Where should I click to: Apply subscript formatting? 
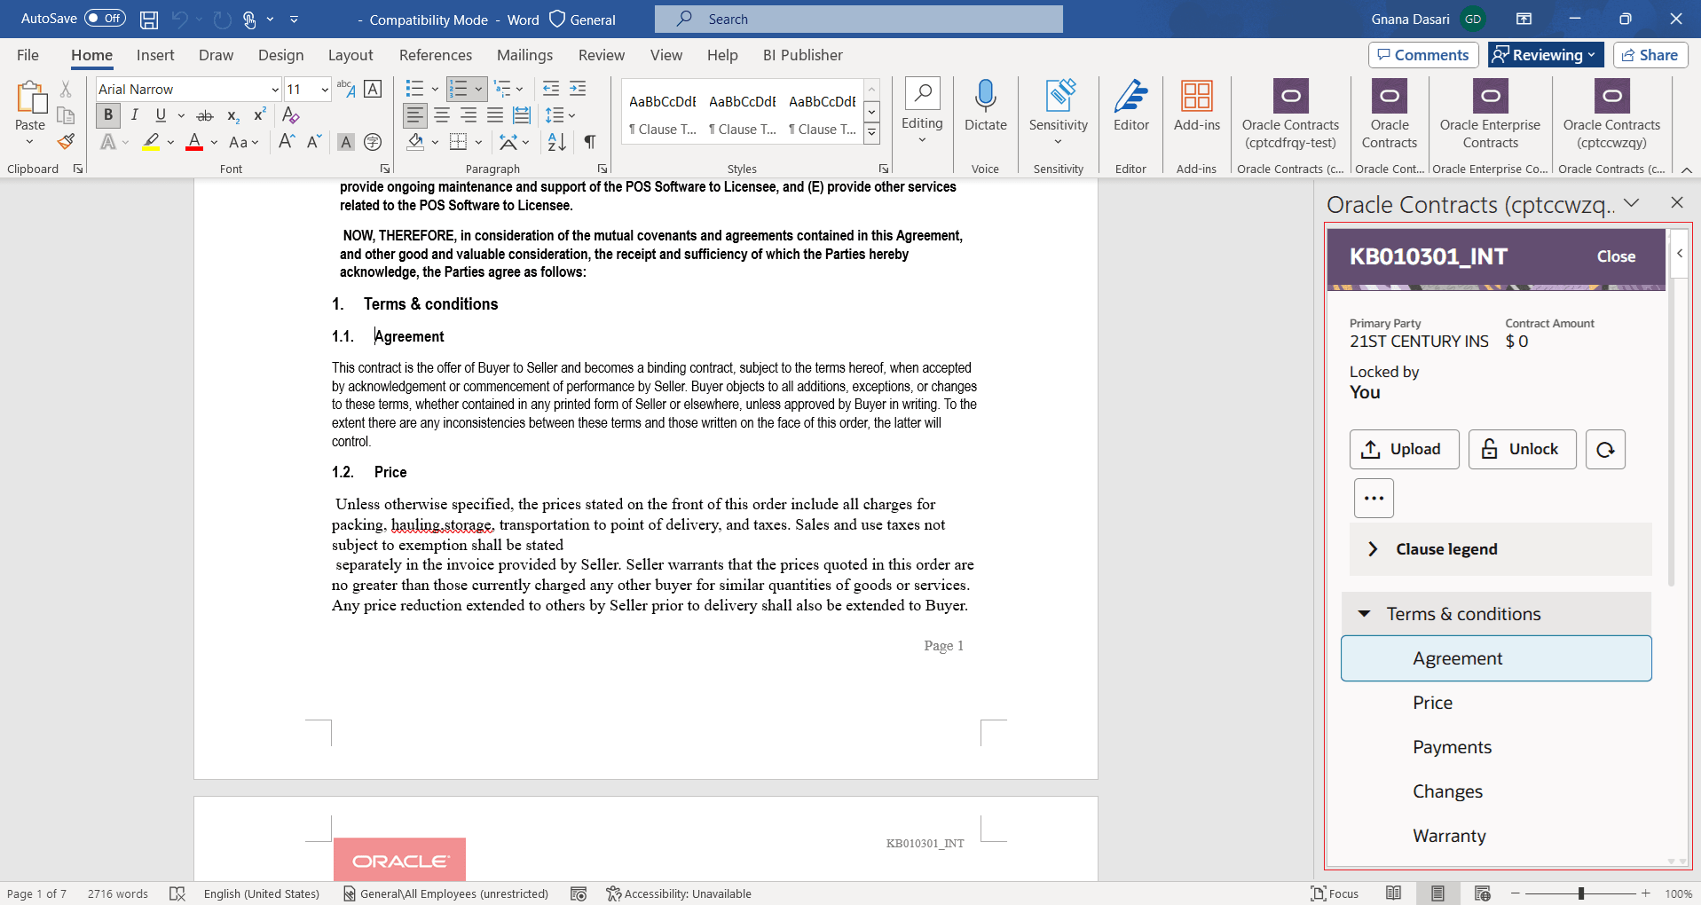(x=232, y=116)
